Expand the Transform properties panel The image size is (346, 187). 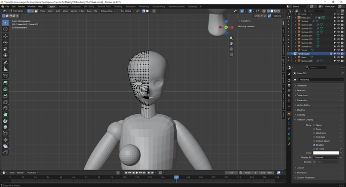click(301, 86)
